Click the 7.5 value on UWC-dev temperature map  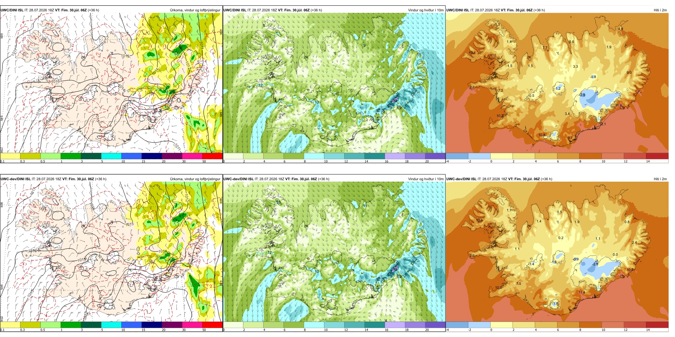pos(518,284)
